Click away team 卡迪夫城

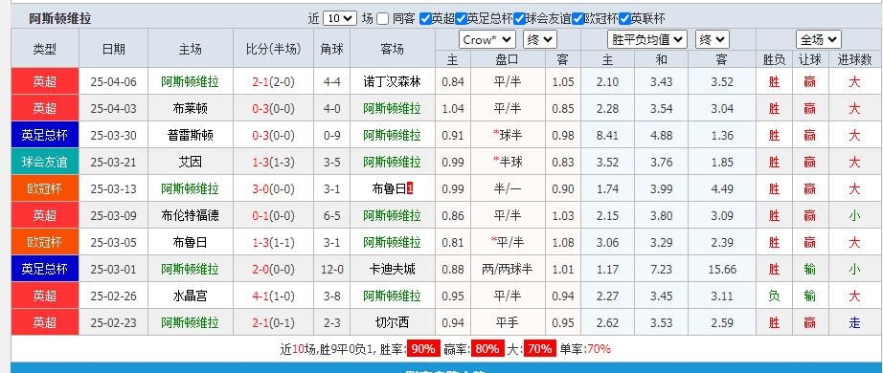click(393, 269)
